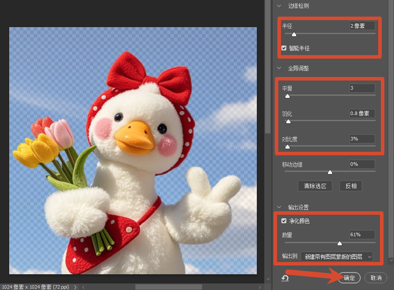The height and width of the screenshot is (290, 394).
Task: Click the 羽化 value input field
Action: click(x=362, y=113)
